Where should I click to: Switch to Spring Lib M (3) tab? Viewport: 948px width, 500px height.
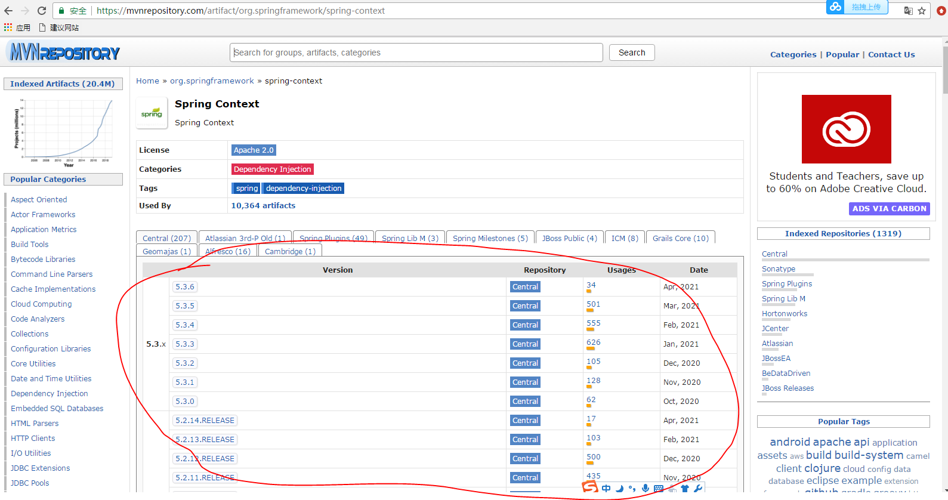click(410, 237)
